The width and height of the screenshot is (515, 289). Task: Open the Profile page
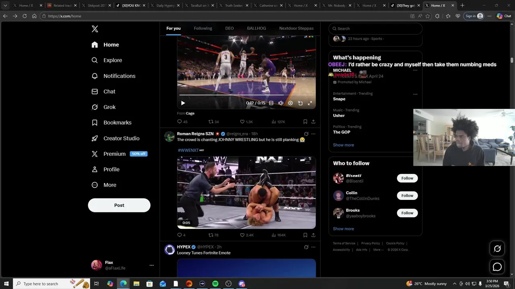pyautogui.click(x=105, y=169)
